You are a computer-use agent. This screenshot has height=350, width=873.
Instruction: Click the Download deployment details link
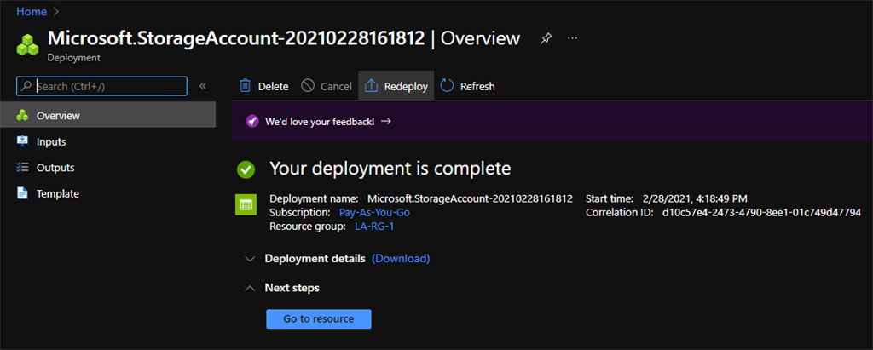coord(401,259)
